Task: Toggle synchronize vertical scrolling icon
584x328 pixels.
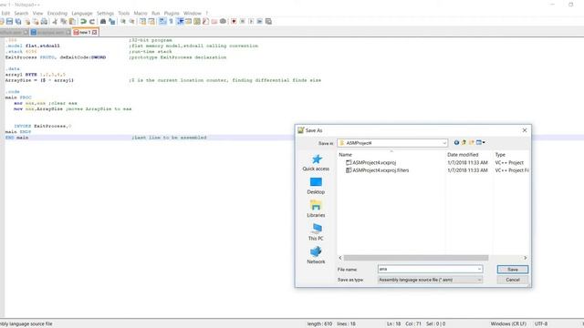Action: coord(142,22)
